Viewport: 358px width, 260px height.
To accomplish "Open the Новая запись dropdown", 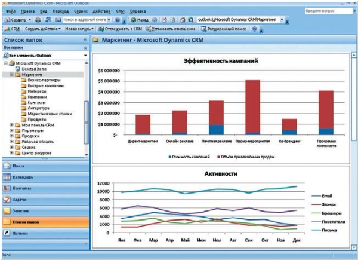I will click(79, 29).
